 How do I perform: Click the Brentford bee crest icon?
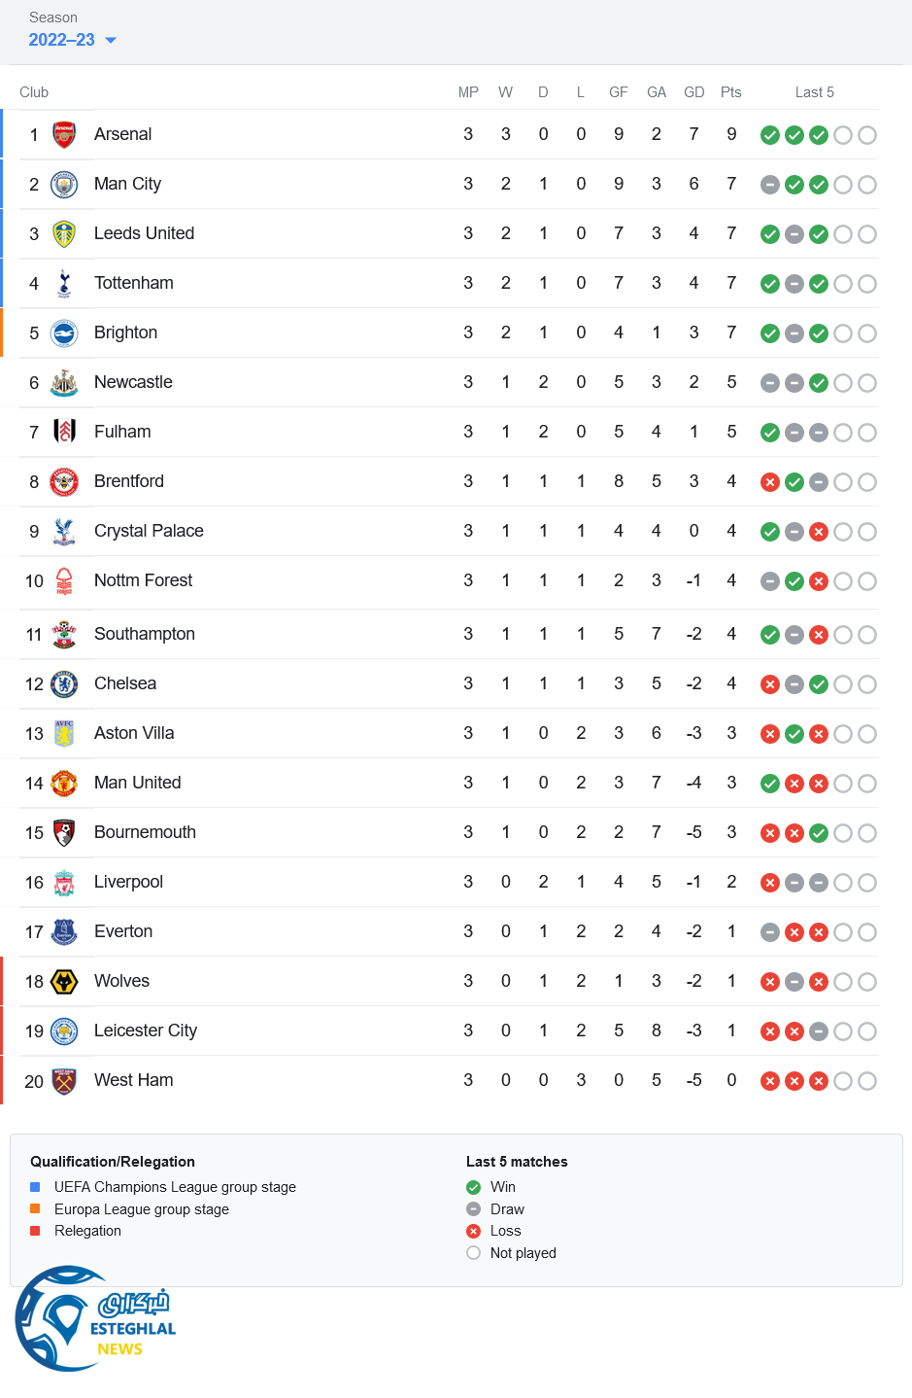coord(64,481)
